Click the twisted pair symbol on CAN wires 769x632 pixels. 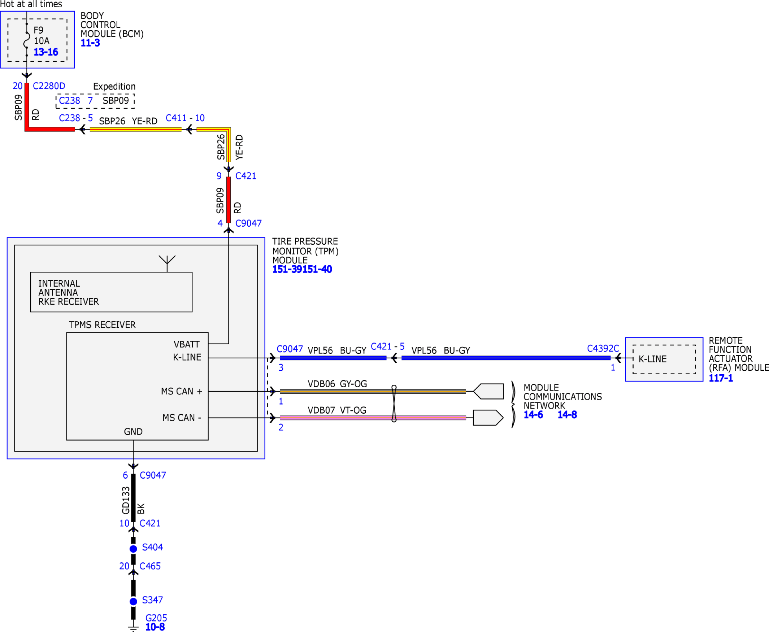[394, 404]
